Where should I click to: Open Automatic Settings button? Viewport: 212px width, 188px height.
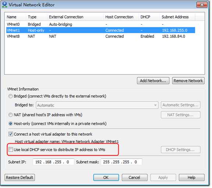[x=180, y=105]
